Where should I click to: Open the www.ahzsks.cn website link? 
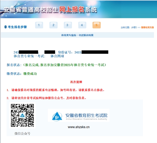coord(78,127)
